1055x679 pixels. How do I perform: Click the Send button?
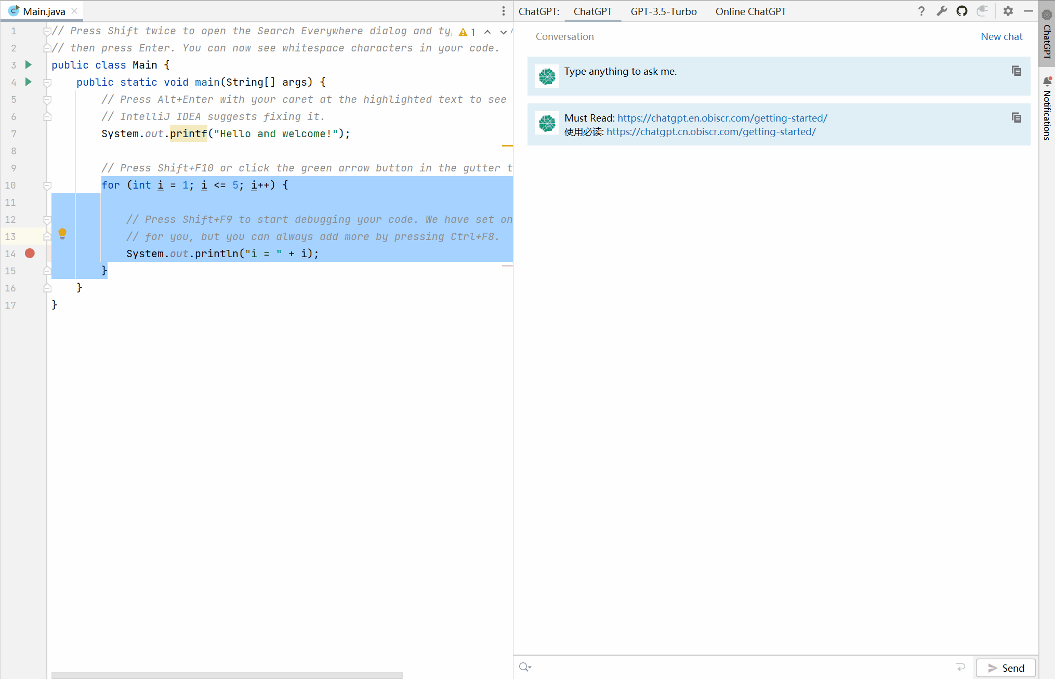1006,668
